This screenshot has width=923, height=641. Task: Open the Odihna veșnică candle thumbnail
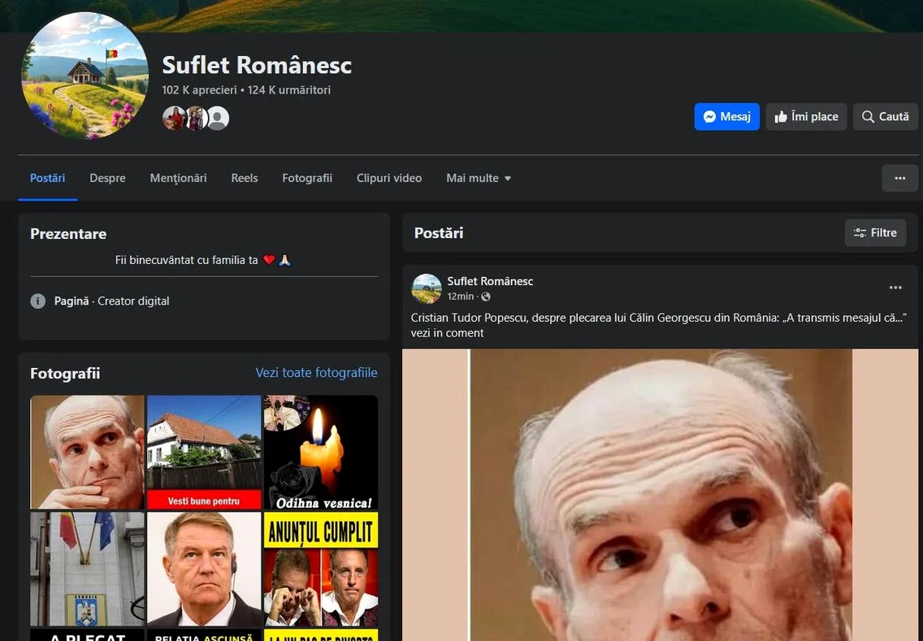pyautogui.click(x=321, y=452)
